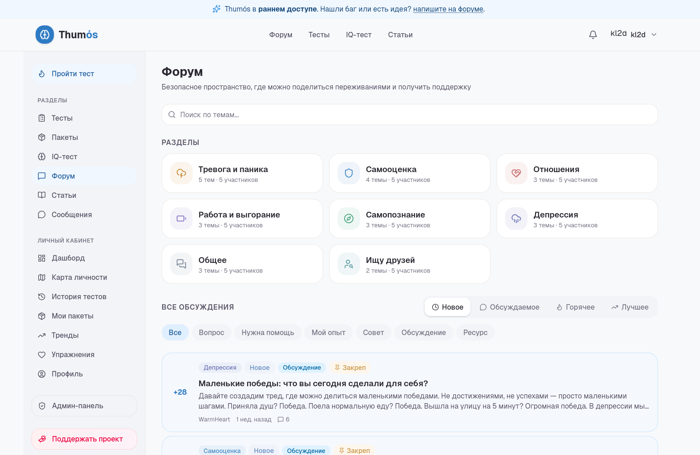Click the kl2d avatar image
The width and height of the screenshot is (700, 455).
pyautogui.click(x=618, y=34)
